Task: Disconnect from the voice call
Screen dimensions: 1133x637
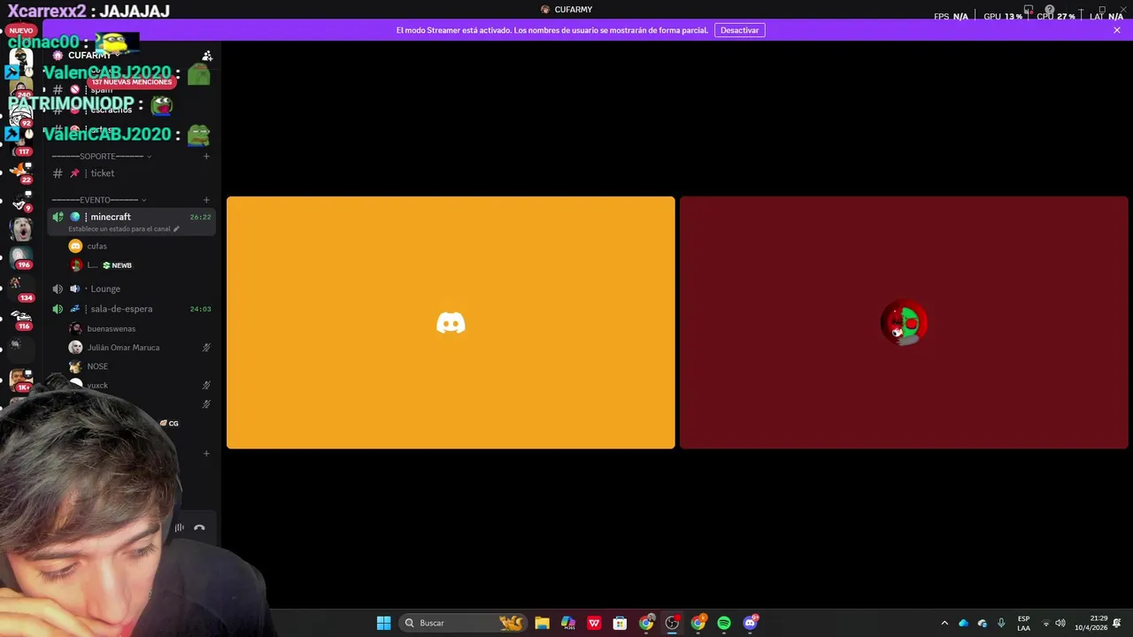Action: [199, 528]
